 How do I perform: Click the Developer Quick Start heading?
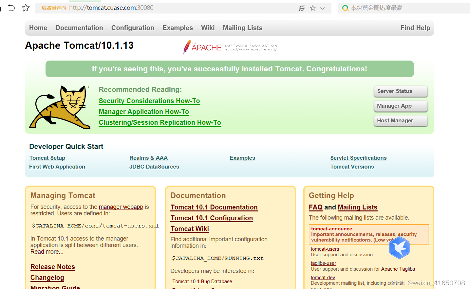[66, 147]
